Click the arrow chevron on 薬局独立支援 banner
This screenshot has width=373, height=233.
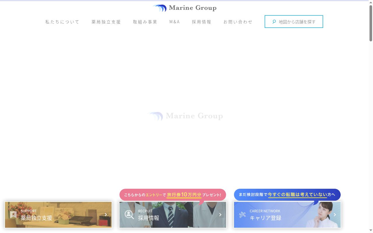click(106, 215)
